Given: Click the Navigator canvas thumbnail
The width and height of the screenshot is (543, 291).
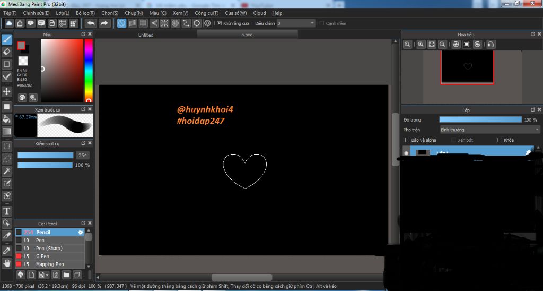Looking at the screenshot, I should pyautogui.click(x=467, y=67).
